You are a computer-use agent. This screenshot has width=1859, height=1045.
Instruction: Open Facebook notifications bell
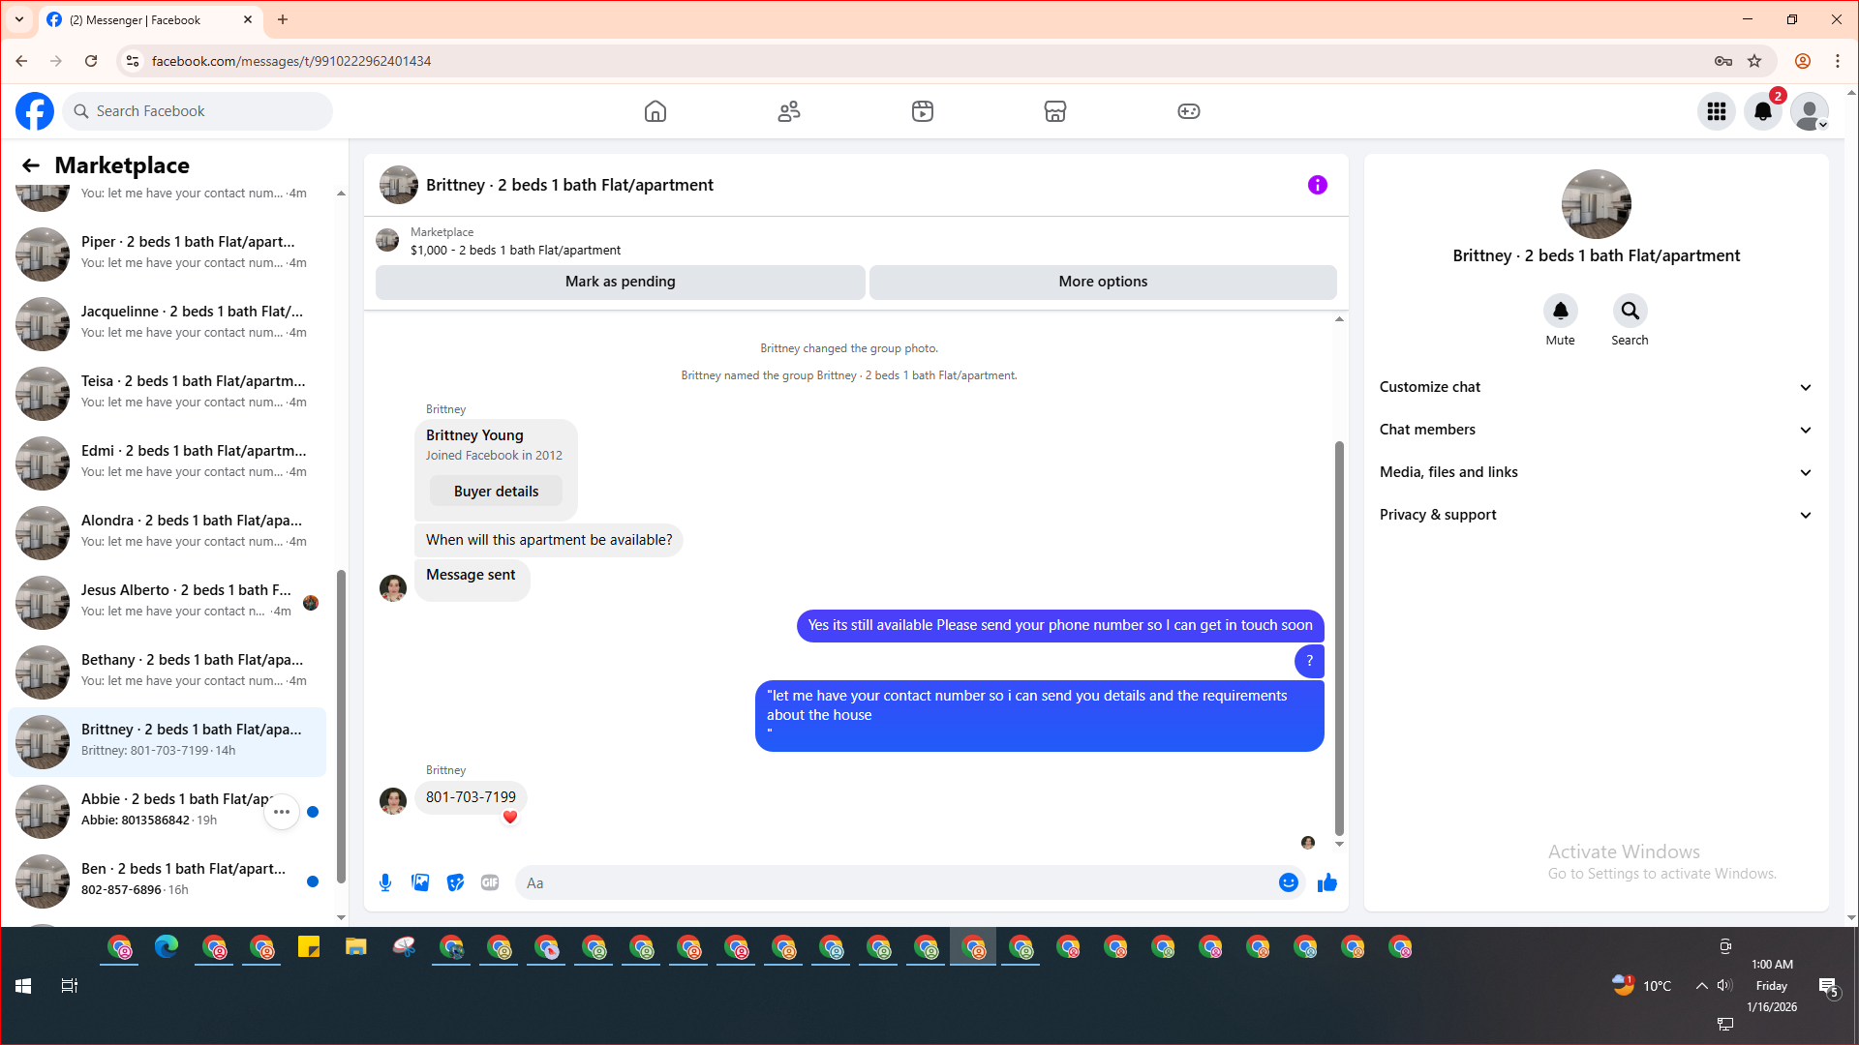[x=1763, y=111]
